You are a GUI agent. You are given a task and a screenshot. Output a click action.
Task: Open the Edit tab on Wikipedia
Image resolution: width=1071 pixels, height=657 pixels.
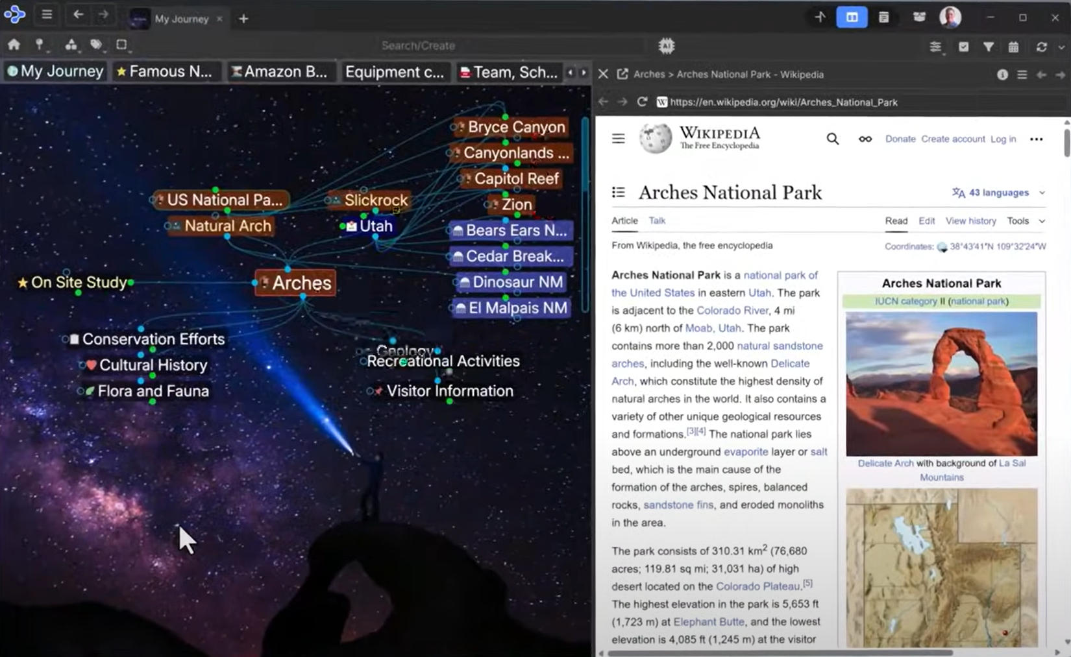coord(926,221)
